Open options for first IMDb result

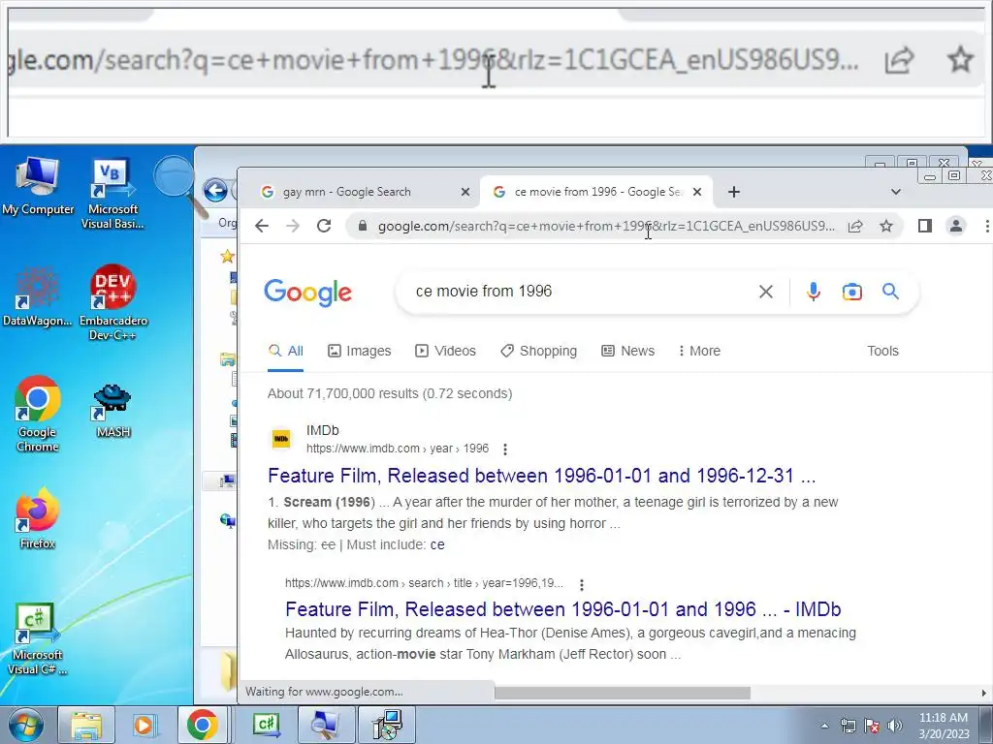click(504, 449)
